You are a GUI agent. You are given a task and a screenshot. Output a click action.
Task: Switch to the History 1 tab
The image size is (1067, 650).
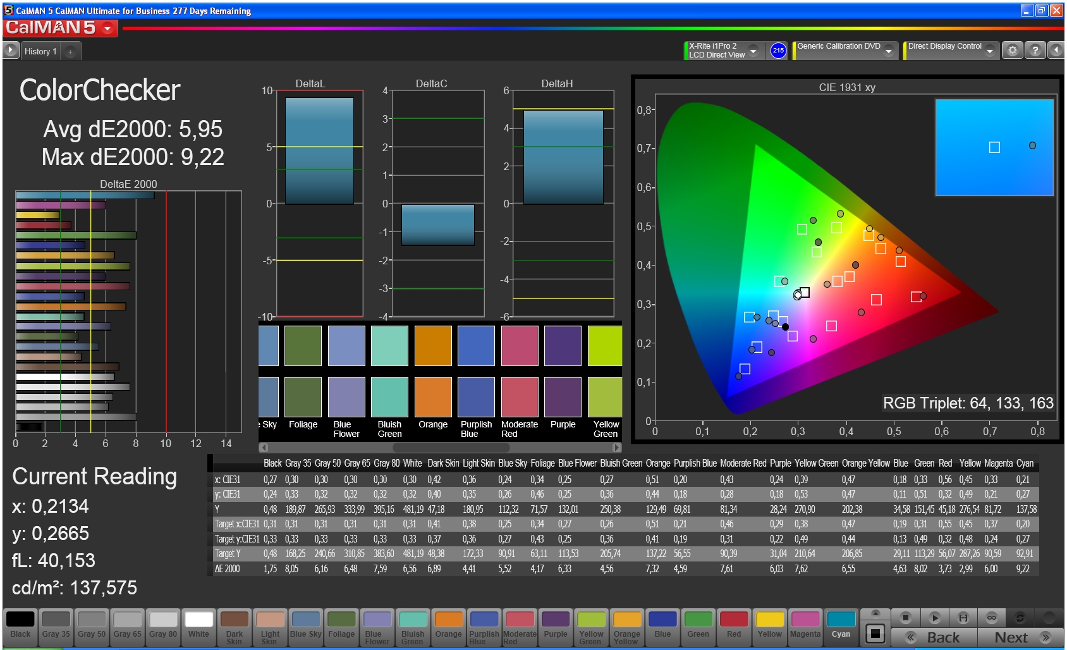(40, 52)
